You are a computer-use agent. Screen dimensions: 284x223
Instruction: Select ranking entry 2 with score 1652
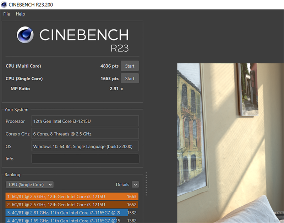(x=72, y=205)
